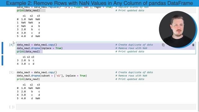Screen dimensions: 199x112
Task: Place cursor in 'data_new2.dropna(inplace = True)' line
Action: click(40, 48)
